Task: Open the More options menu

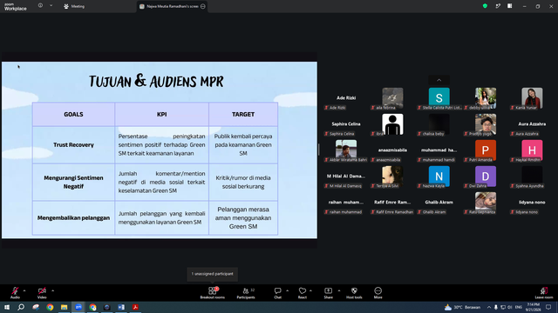Action: 378,293
